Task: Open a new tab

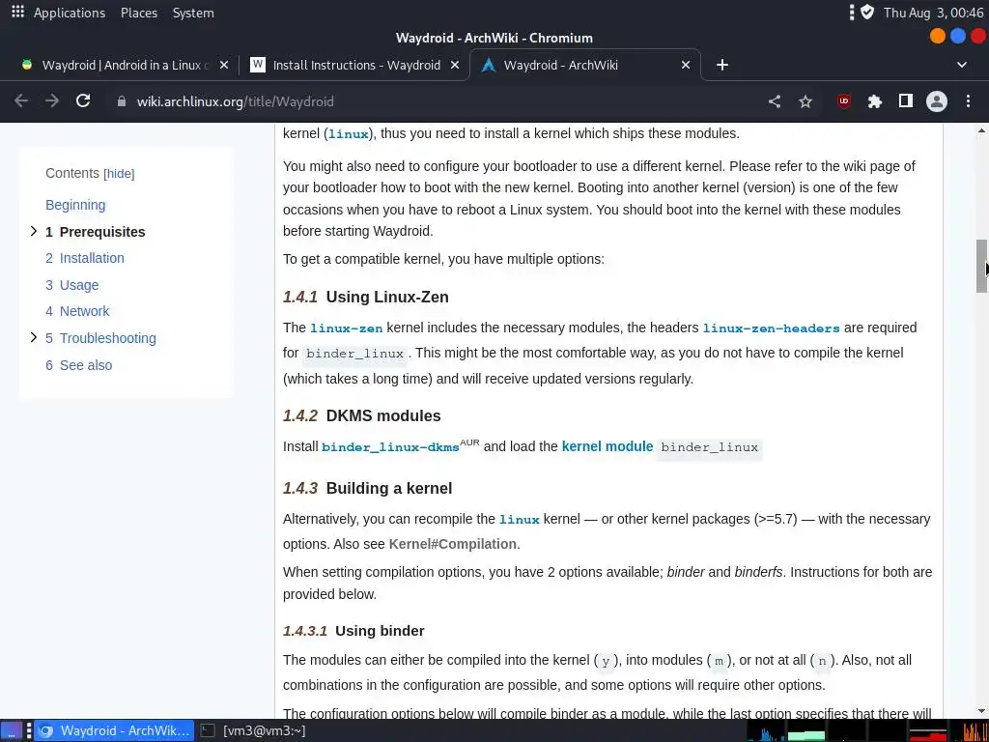Action: pyautogui.click(x=722, y=65)
